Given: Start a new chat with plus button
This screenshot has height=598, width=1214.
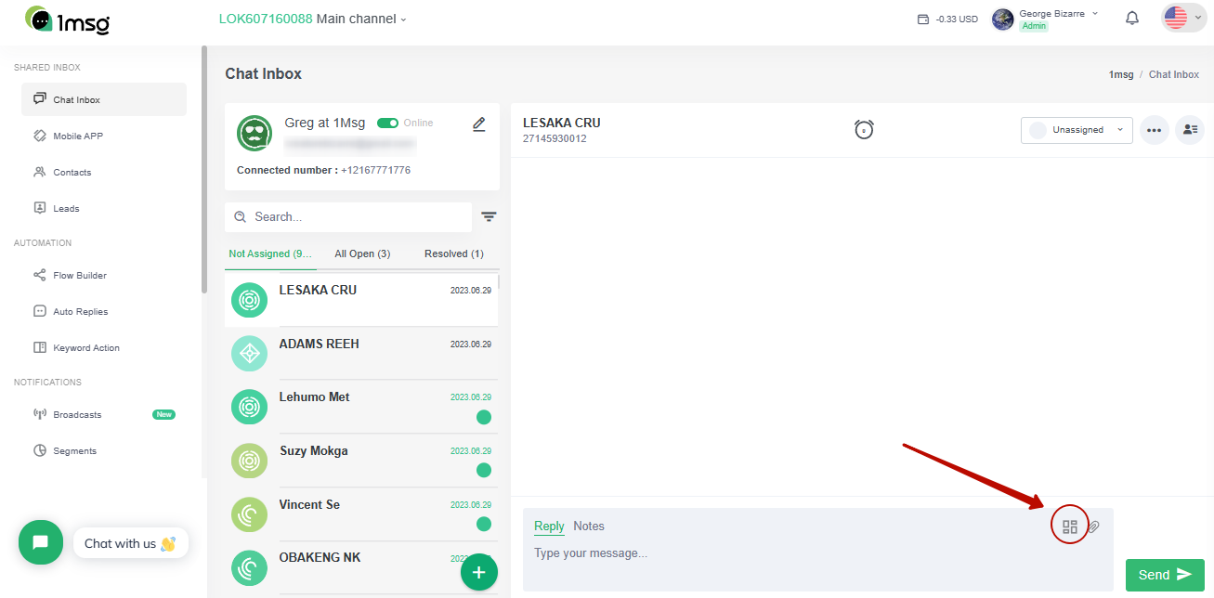Looking at the screenshot, I should click(479, 572).
